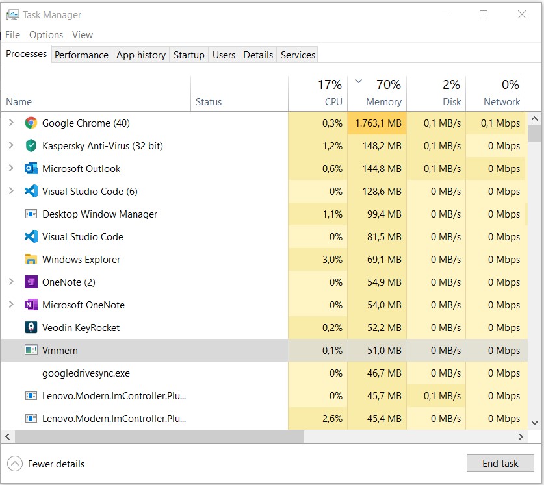Click the OneNote (2) purple icon

point(31,282)
